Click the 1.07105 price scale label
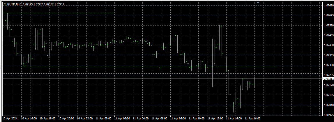Image resolution: width=334 pixels, height=122 pixels. (x=328, y=95)
